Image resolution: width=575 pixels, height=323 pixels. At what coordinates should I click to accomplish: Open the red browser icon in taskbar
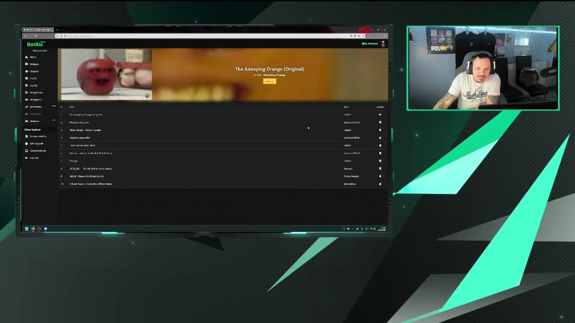click(x=33, y=229)
